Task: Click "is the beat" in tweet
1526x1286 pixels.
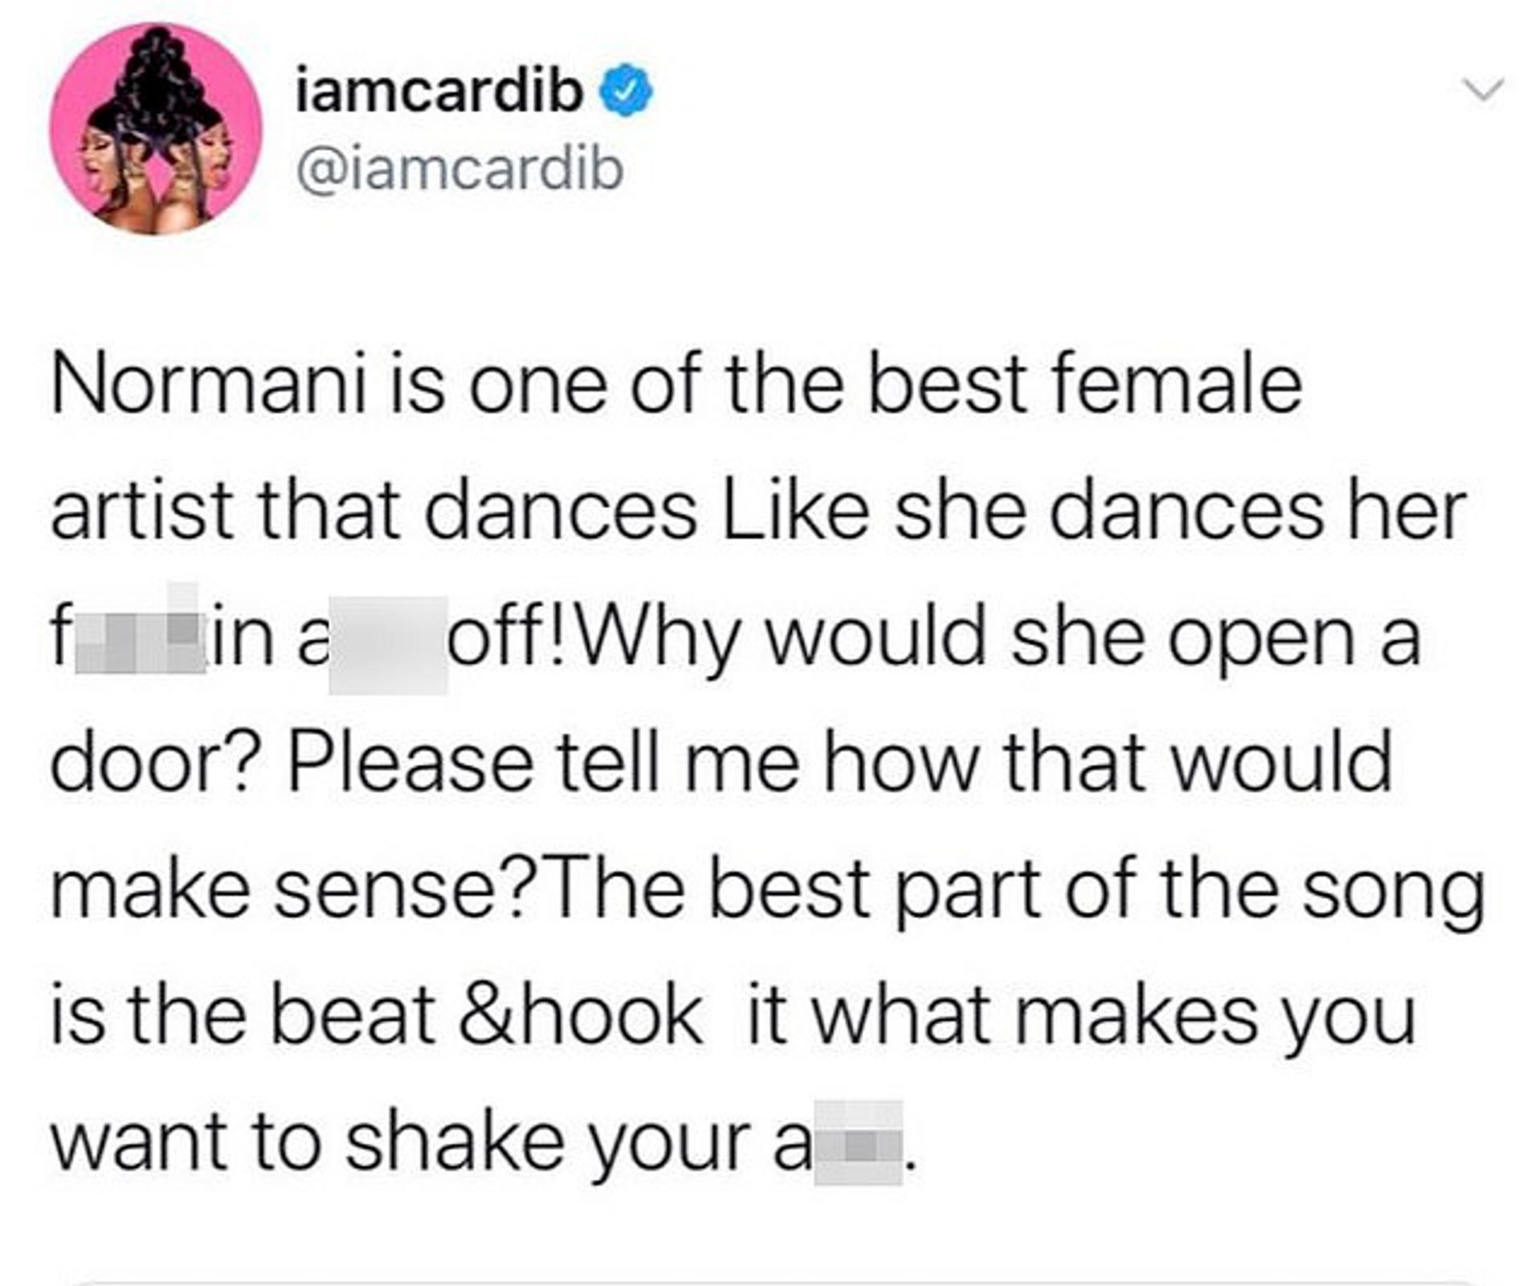Action: pos(243,1015)
